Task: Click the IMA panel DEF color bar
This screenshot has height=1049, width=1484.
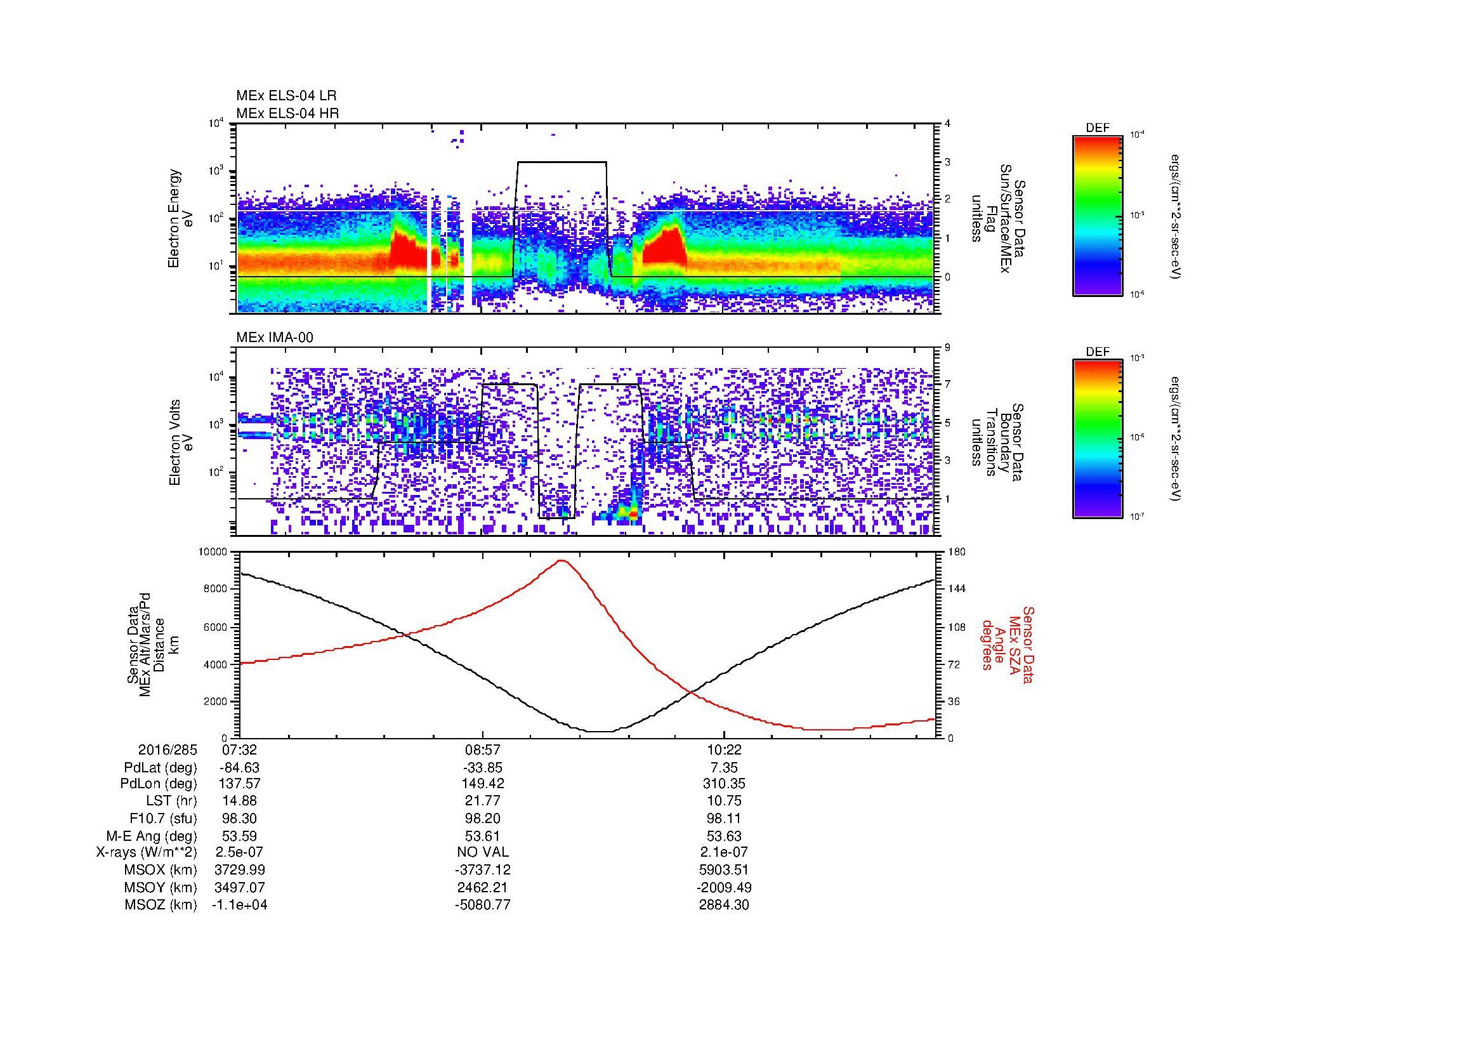Action: 1097,439
